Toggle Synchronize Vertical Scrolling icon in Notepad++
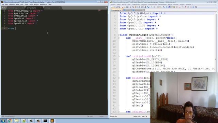The image size is (218, 123). (157, 7)
